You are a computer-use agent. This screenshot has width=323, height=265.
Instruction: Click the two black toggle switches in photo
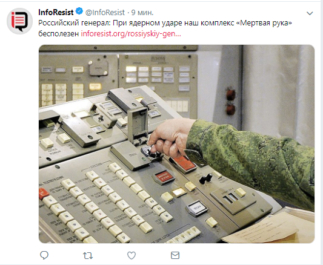pos(206,178)
